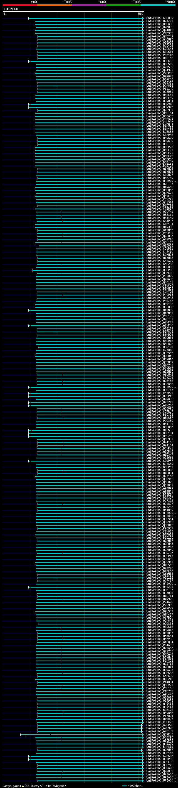Select the UniRef100_C6F1K2 label
Image resolution: width=178 pixels, height=788 pixels.
point(160,316)
